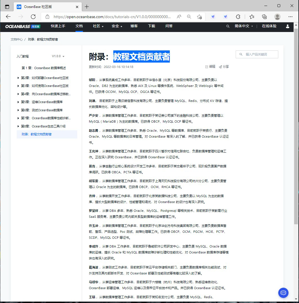Image resolution: width=299 pixels, height=303 pixels.
Task: Open the V1.0.0 version dropdown
Action: (x=58, y=56)
